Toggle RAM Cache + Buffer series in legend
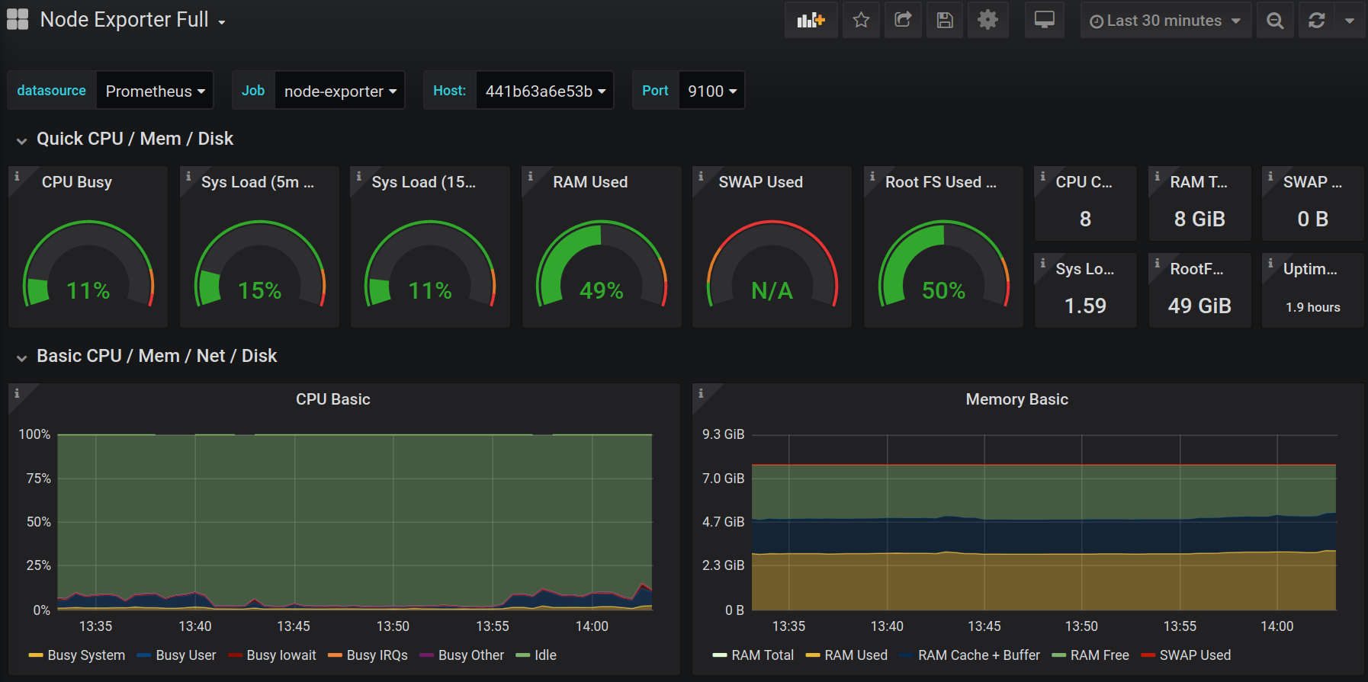This screenshot has height=682, width=1368. [979, 655]
